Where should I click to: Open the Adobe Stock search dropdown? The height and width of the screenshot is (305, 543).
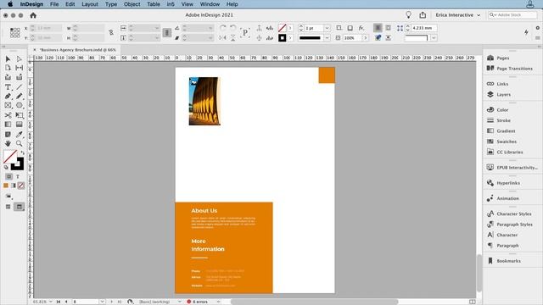(492, 15)
